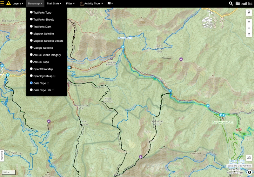The image size is (254, 177).
Task: Click the Reynolds Peak Cutoff label
Action: point(235,171)
